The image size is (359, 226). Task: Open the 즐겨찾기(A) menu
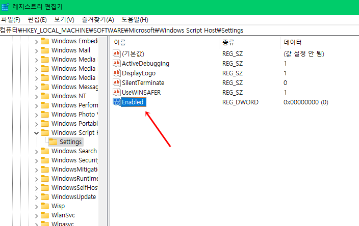97,20
